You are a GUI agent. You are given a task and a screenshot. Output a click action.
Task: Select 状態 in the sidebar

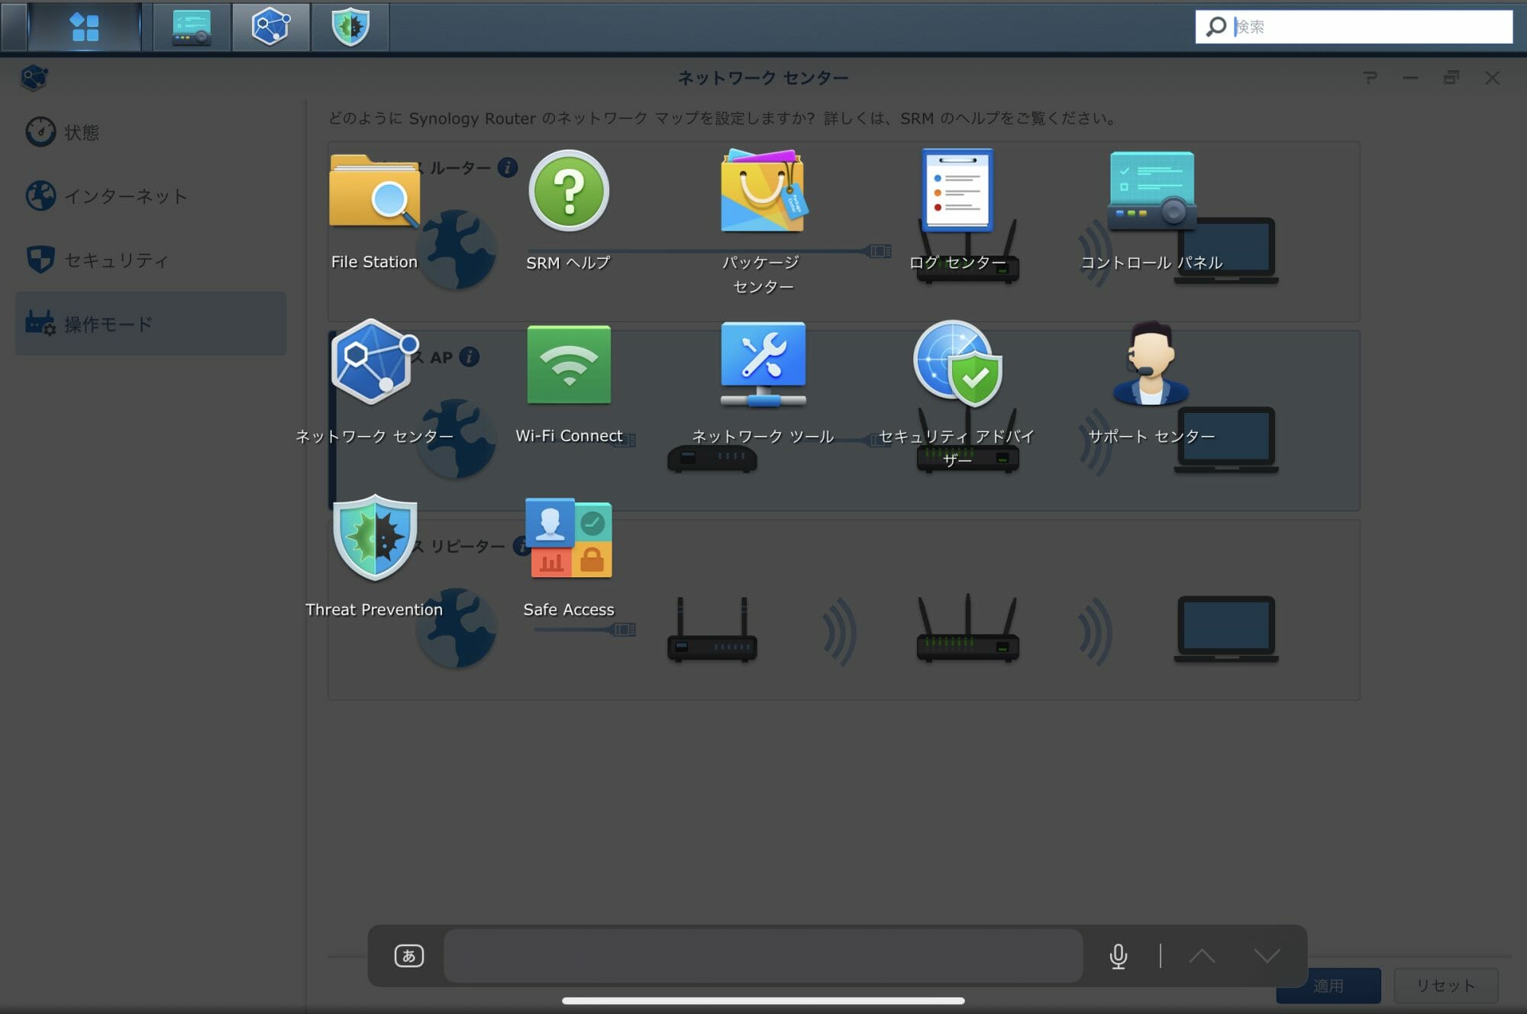(x=151, y=132)
